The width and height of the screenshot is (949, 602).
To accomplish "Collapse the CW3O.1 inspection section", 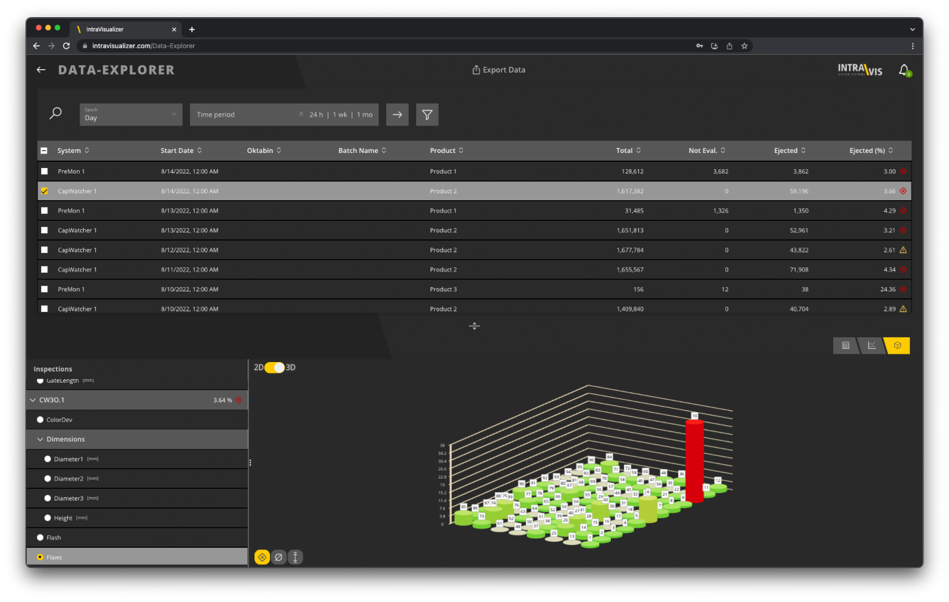I will 32,400.
